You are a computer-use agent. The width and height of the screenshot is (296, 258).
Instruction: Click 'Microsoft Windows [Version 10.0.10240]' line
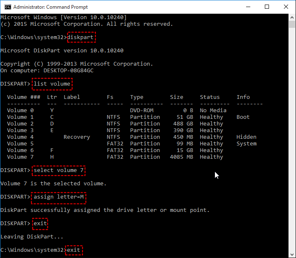pos(64,17)
